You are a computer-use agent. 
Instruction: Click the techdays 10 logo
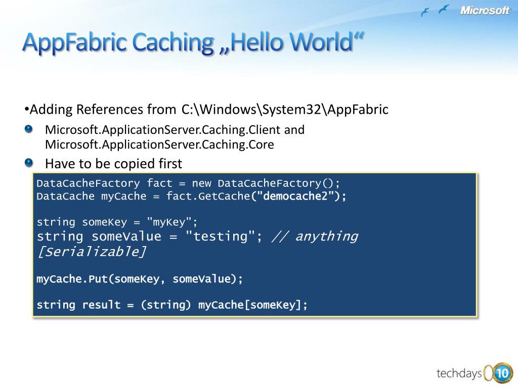pos(474,373)
